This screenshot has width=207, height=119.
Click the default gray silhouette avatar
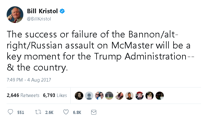pyautogui.click(x=89, y=96)
